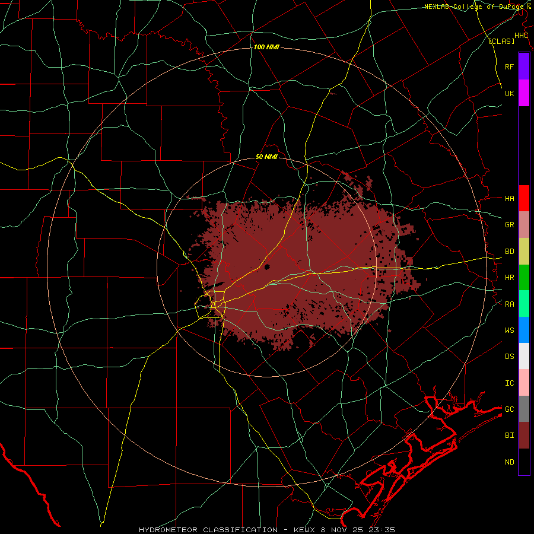
Task: Click the RA legend label
Action: tap(509, 304)
